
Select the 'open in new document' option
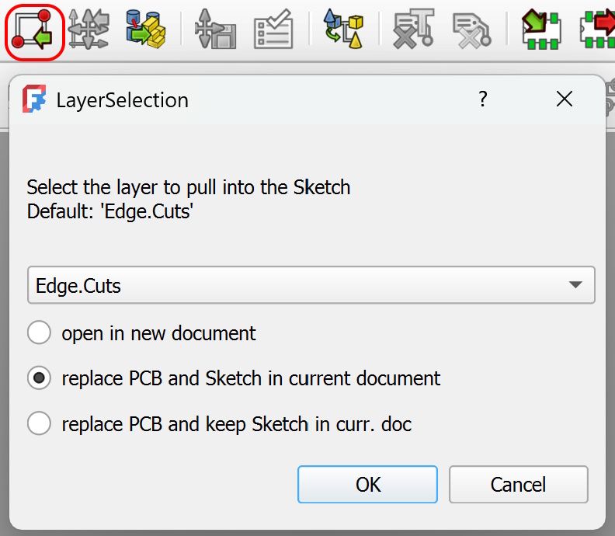(39, 333)
